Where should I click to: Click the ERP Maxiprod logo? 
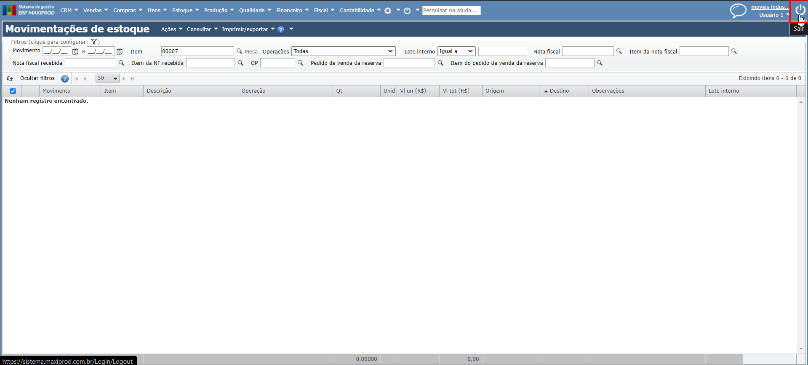pos(29,10)
